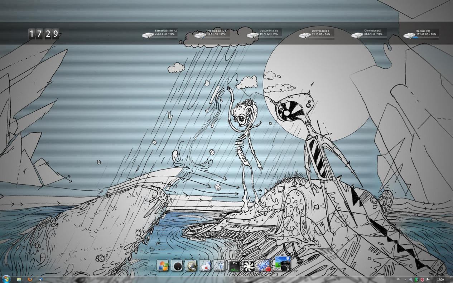This screenshot has height=283, width=453.
Task: Launch the blue star icon in the dock
Action: 263,265
